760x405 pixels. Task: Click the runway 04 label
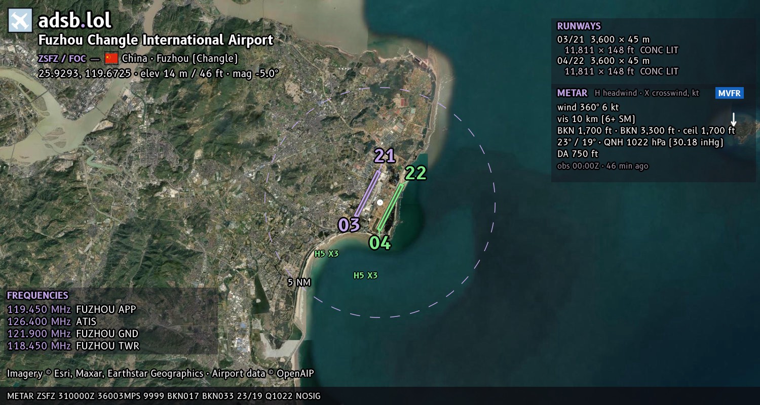(x=380, y=243)
